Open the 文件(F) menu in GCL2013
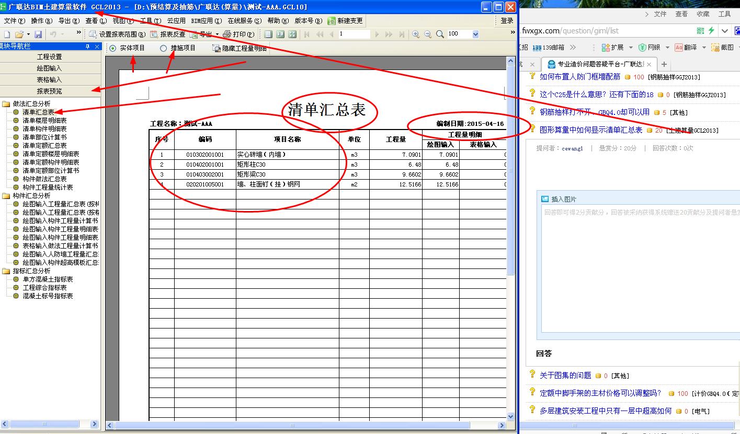This screenshot has height=434, width=740. tap(15, 21)
